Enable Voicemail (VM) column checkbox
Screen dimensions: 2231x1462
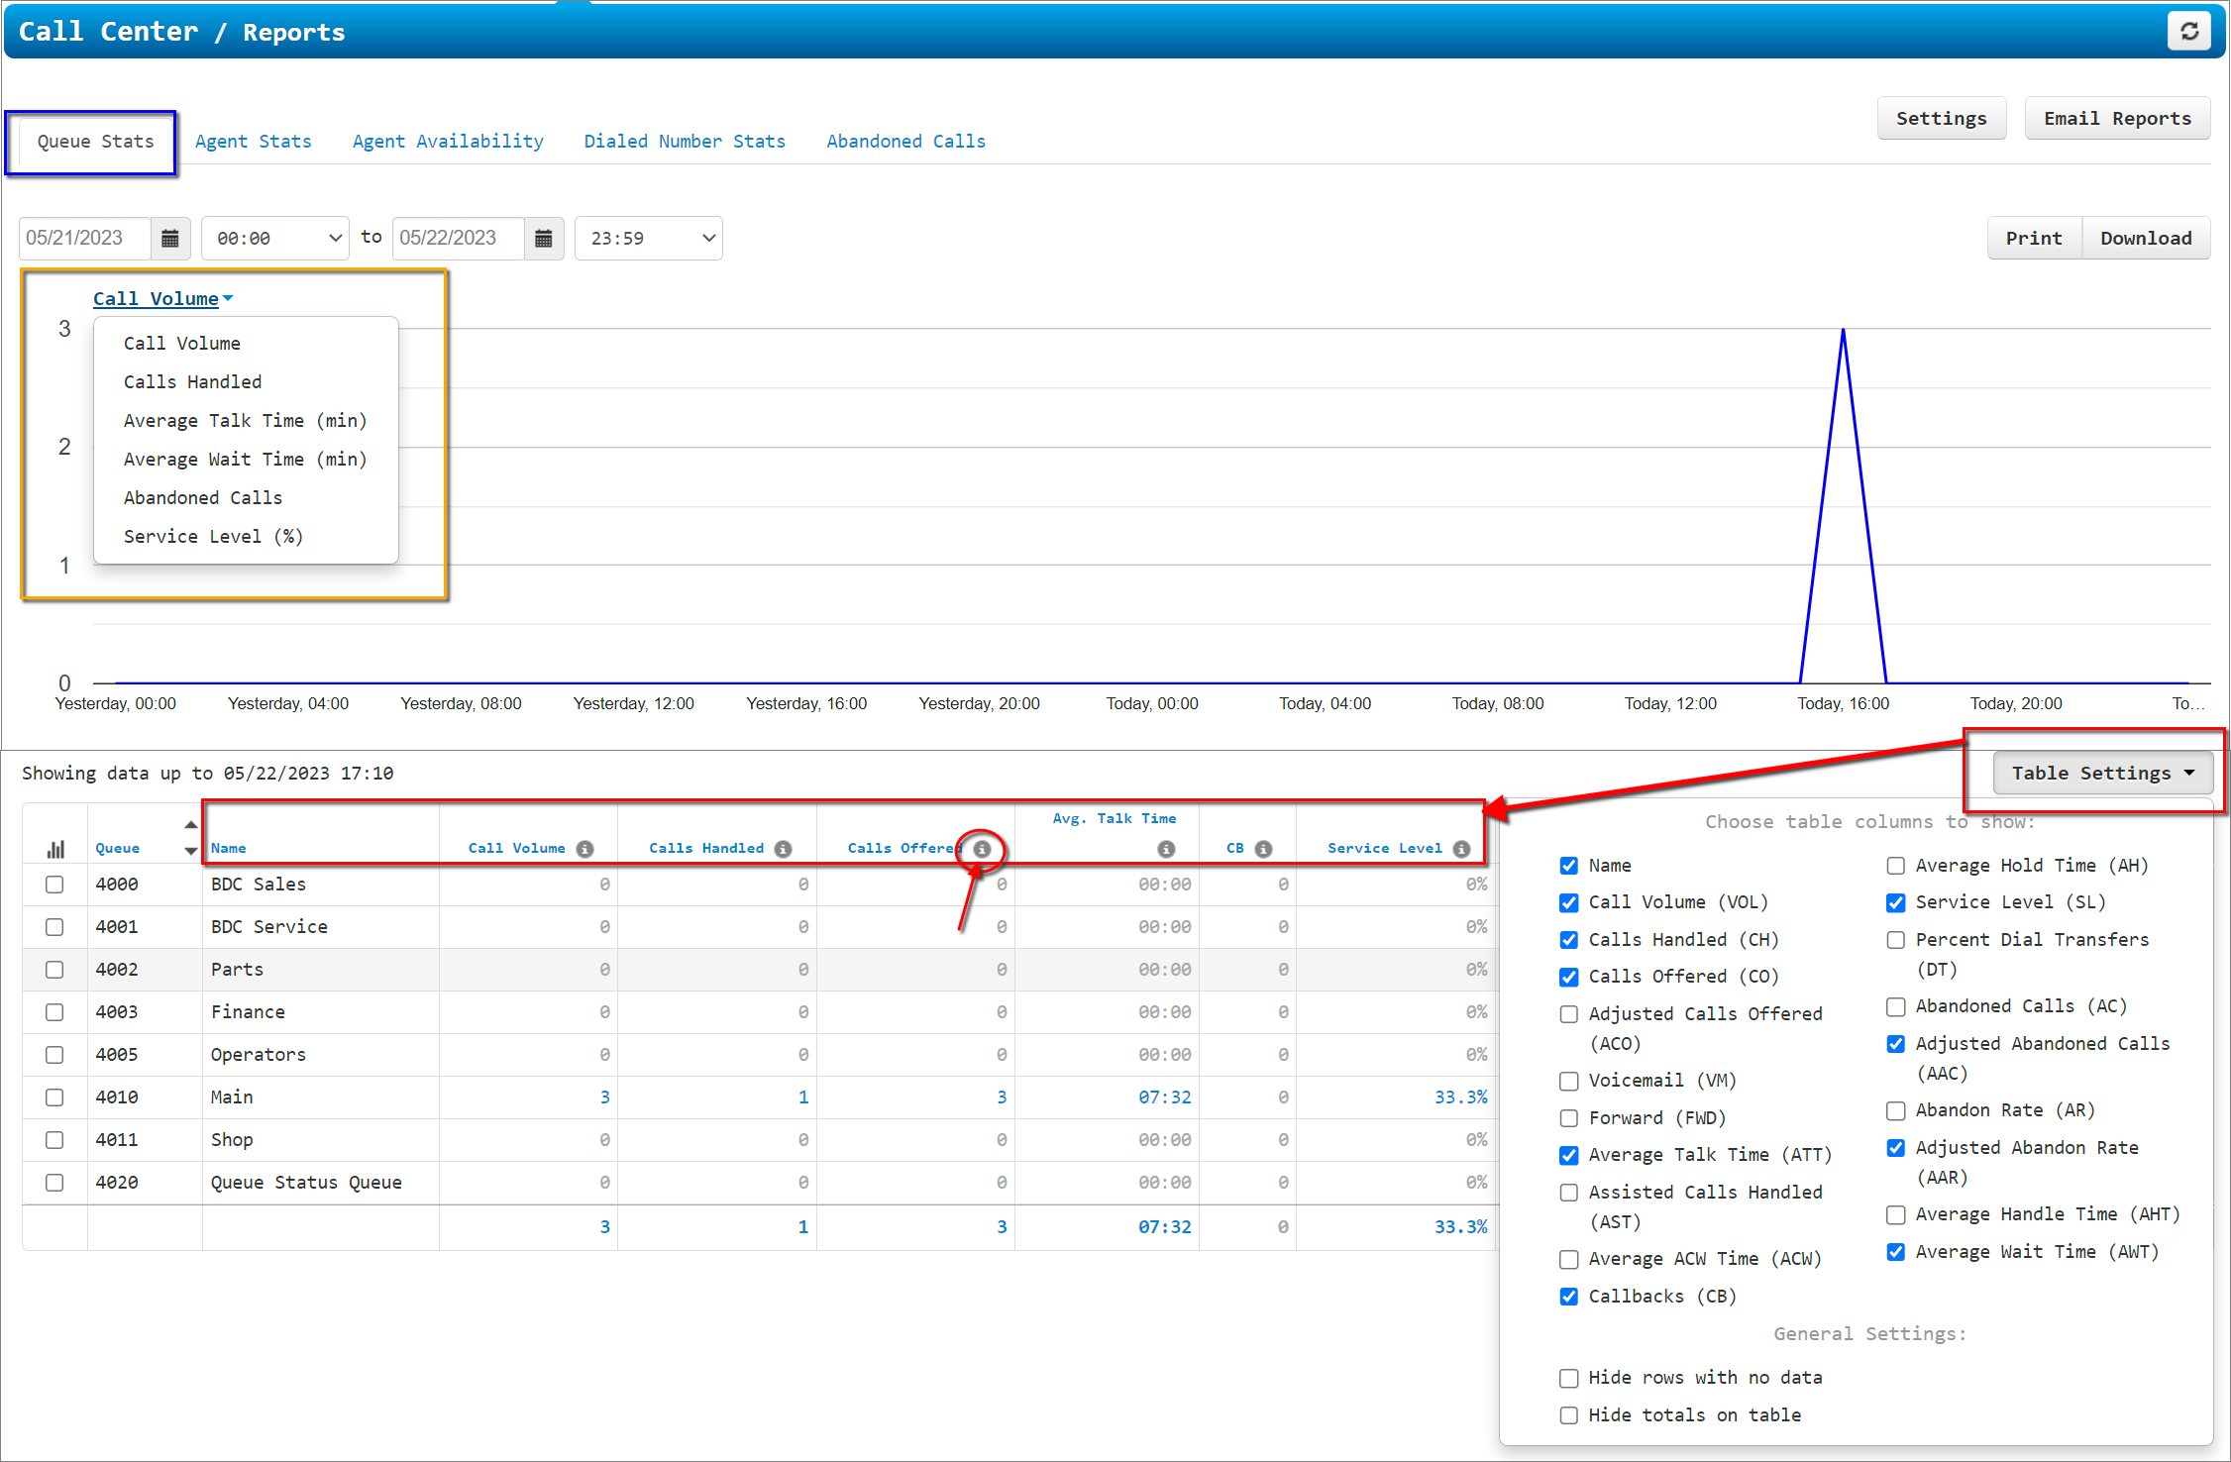point(1569,1081)
